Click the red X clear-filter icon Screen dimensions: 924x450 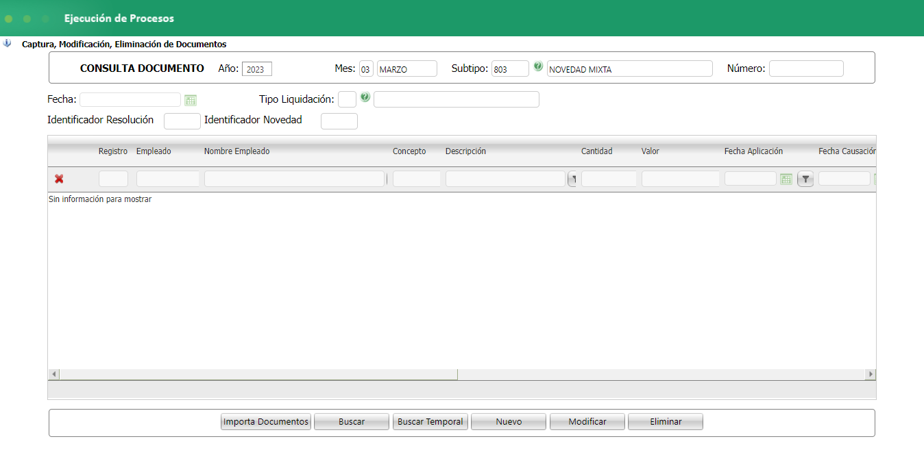pyautogui.click(x=59, y=179)
